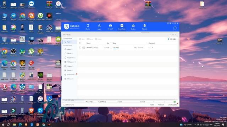This screenshot has height=127, width=227.
Task: Open Brave desktop shortcut
Action: pos(31,111)
